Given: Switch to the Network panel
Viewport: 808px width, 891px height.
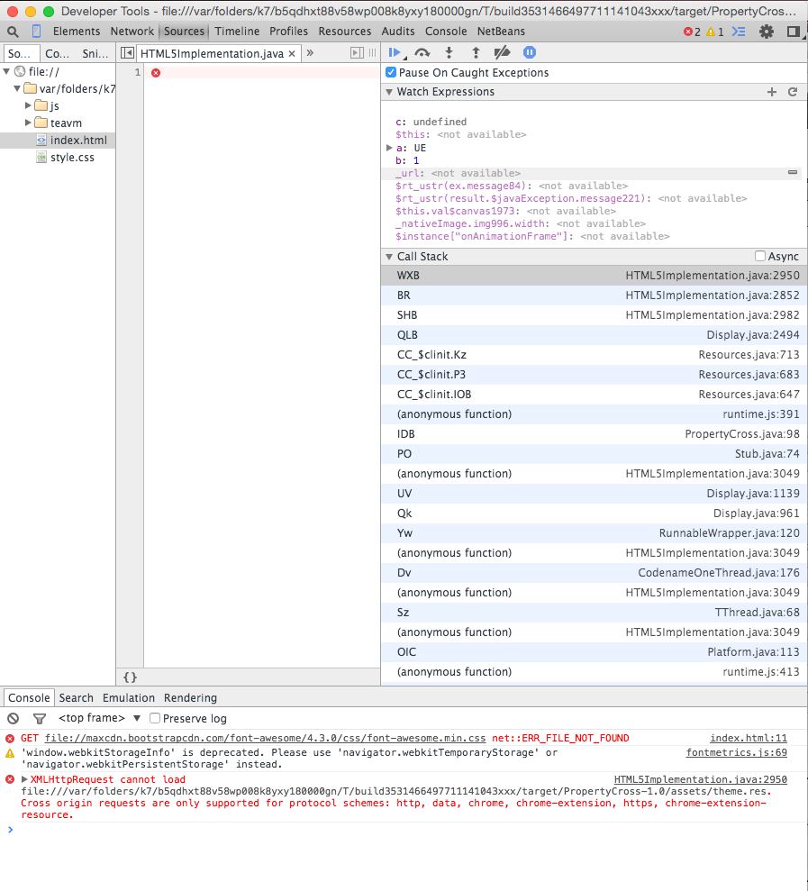Looking at the screenshot, I should [x=132, y=31].
